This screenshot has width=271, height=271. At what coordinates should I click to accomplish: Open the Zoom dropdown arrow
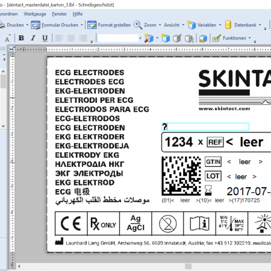pyautogui.click(x=160, y=25)
